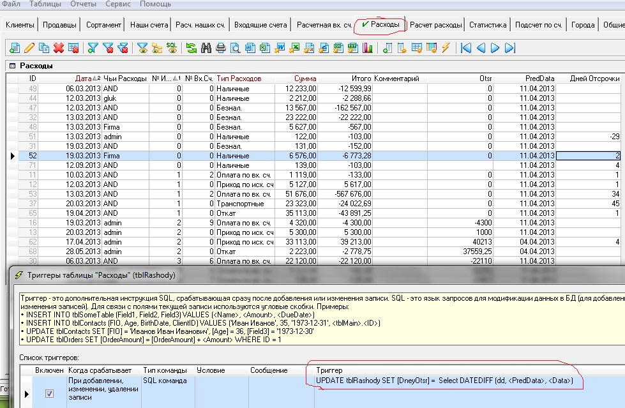This screenshot has width=625, height=408.
Task: Click the add new record icon
Action: [14, 47]
